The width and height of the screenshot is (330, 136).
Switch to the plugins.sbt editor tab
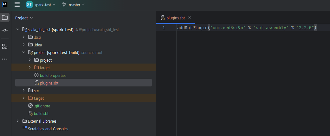(176, 18)
